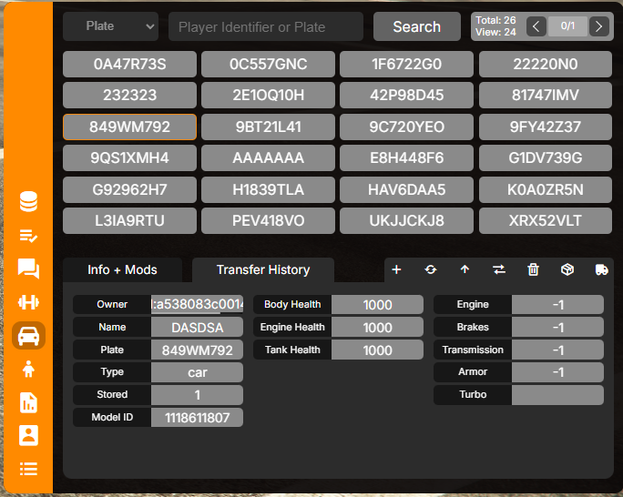The image size is (623, 497).
Task: Switch to the Info + Mods tab
Action: coord(122,269)
